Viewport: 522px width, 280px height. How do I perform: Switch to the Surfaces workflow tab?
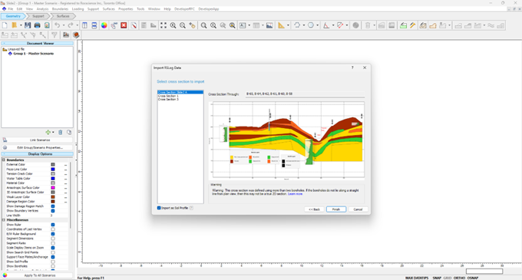coord(63,16)
